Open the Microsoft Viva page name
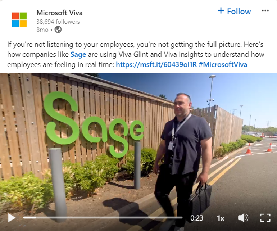Viewport: 277px width, 231px height. (59, 13)
